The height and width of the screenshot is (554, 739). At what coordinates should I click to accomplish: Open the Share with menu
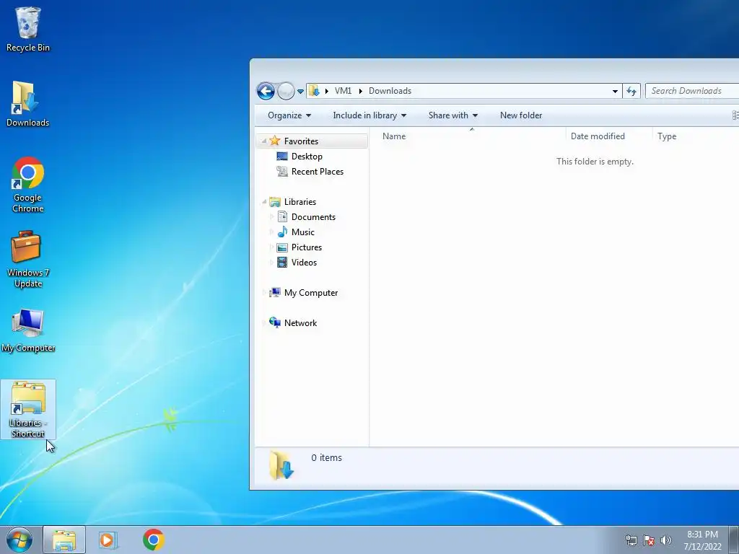453,115
